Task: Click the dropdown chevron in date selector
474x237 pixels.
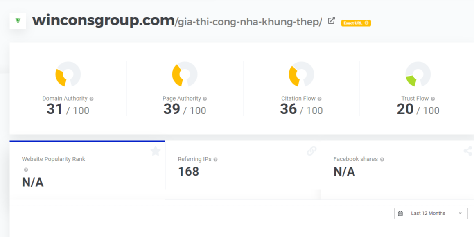Action: pyautogui.click(x=460, y=213)
